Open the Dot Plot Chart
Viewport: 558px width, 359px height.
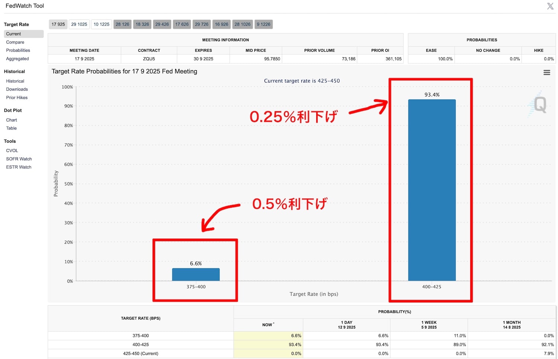coord(12,120)
